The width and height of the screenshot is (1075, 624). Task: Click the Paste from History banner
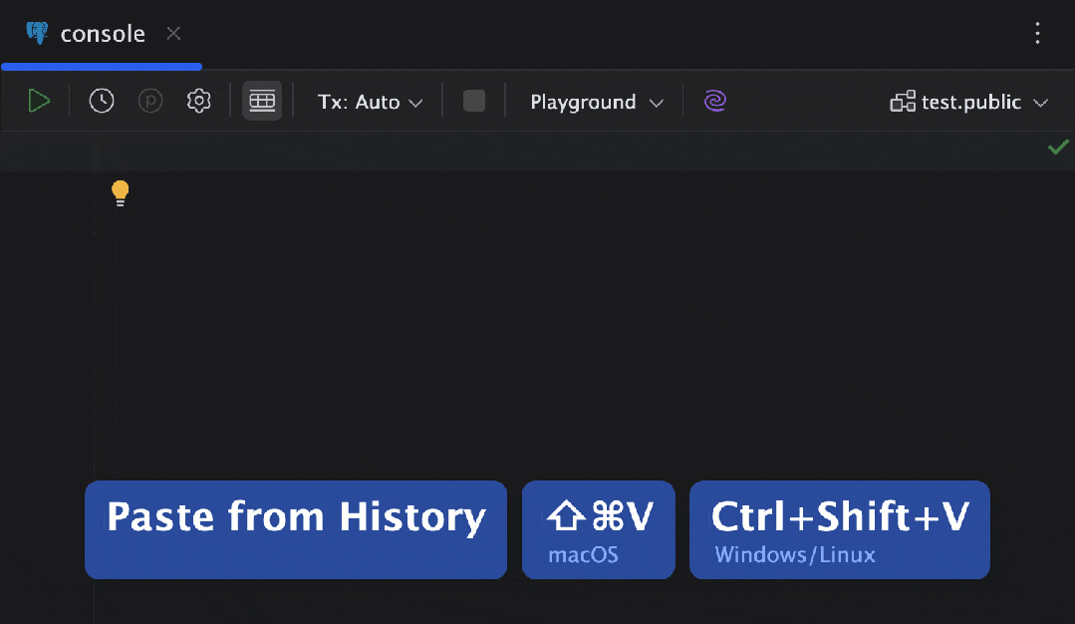(x=296, y=529)
